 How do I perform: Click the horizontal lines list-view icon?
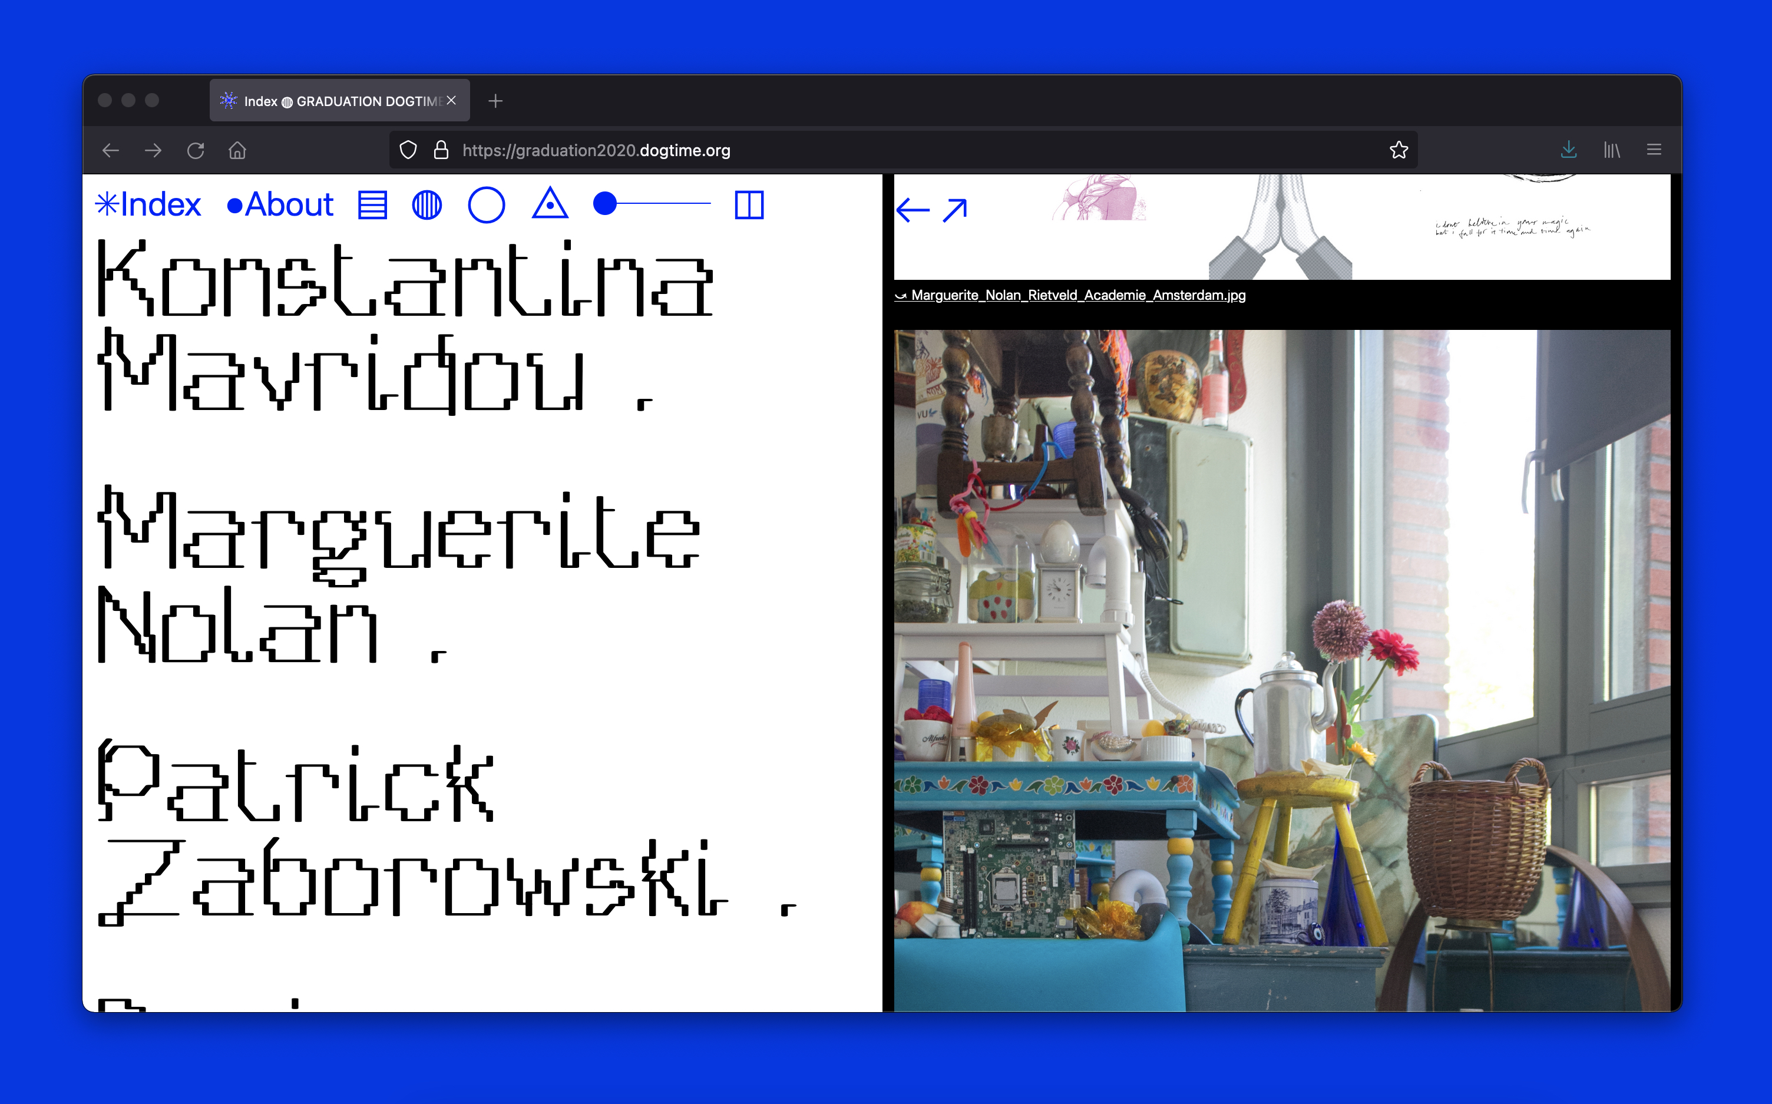coord(372,205)
